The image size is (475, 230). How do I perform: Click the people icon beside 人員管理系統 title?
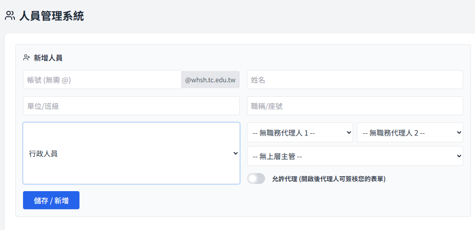click(10, 16)
